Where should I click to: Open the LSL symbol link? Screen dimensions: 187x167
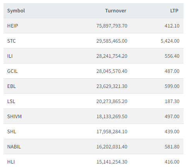pos(11,102)
